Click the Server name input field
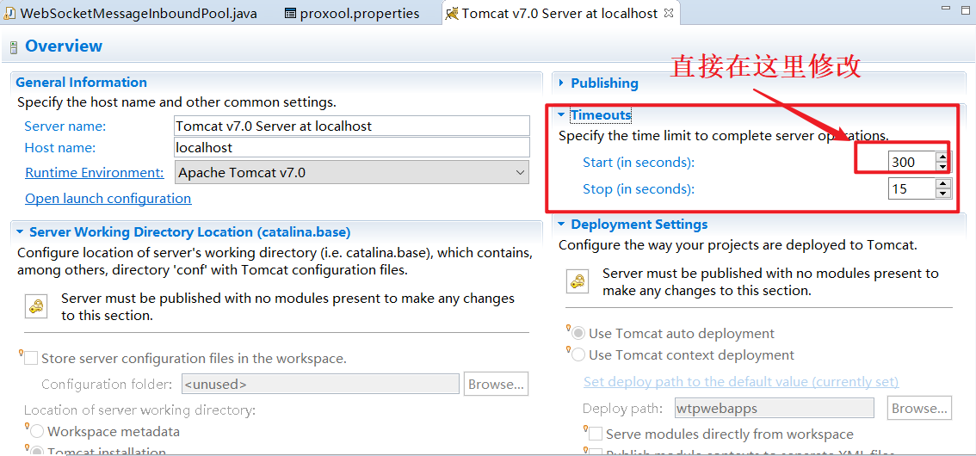Image resolution: width=976 pixels, height=456 pixels. (x=352, y=126)
